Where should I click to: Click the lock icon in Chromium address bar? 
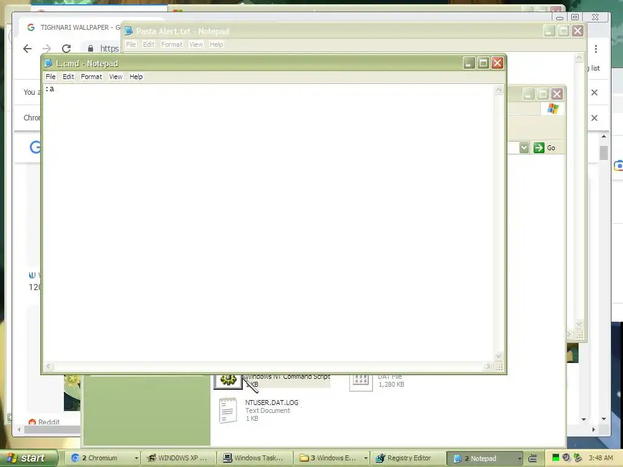(x=91, y=49)
